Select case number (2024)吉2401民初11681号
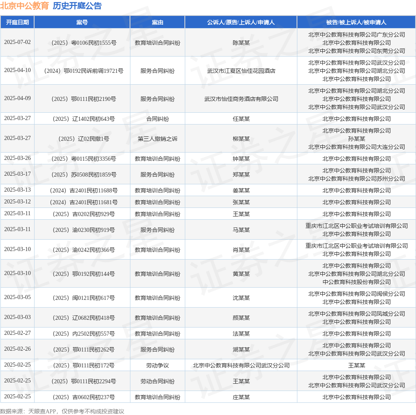Image resolution: width=416 pixels, height=415 pixels. 84,203
